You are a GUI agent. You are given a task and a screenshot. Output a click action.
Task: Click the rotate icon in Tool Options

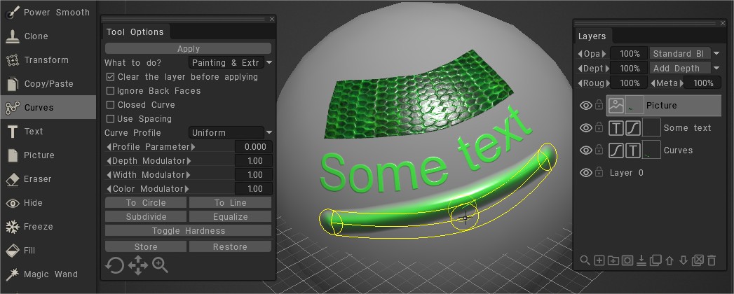[115, 265]
